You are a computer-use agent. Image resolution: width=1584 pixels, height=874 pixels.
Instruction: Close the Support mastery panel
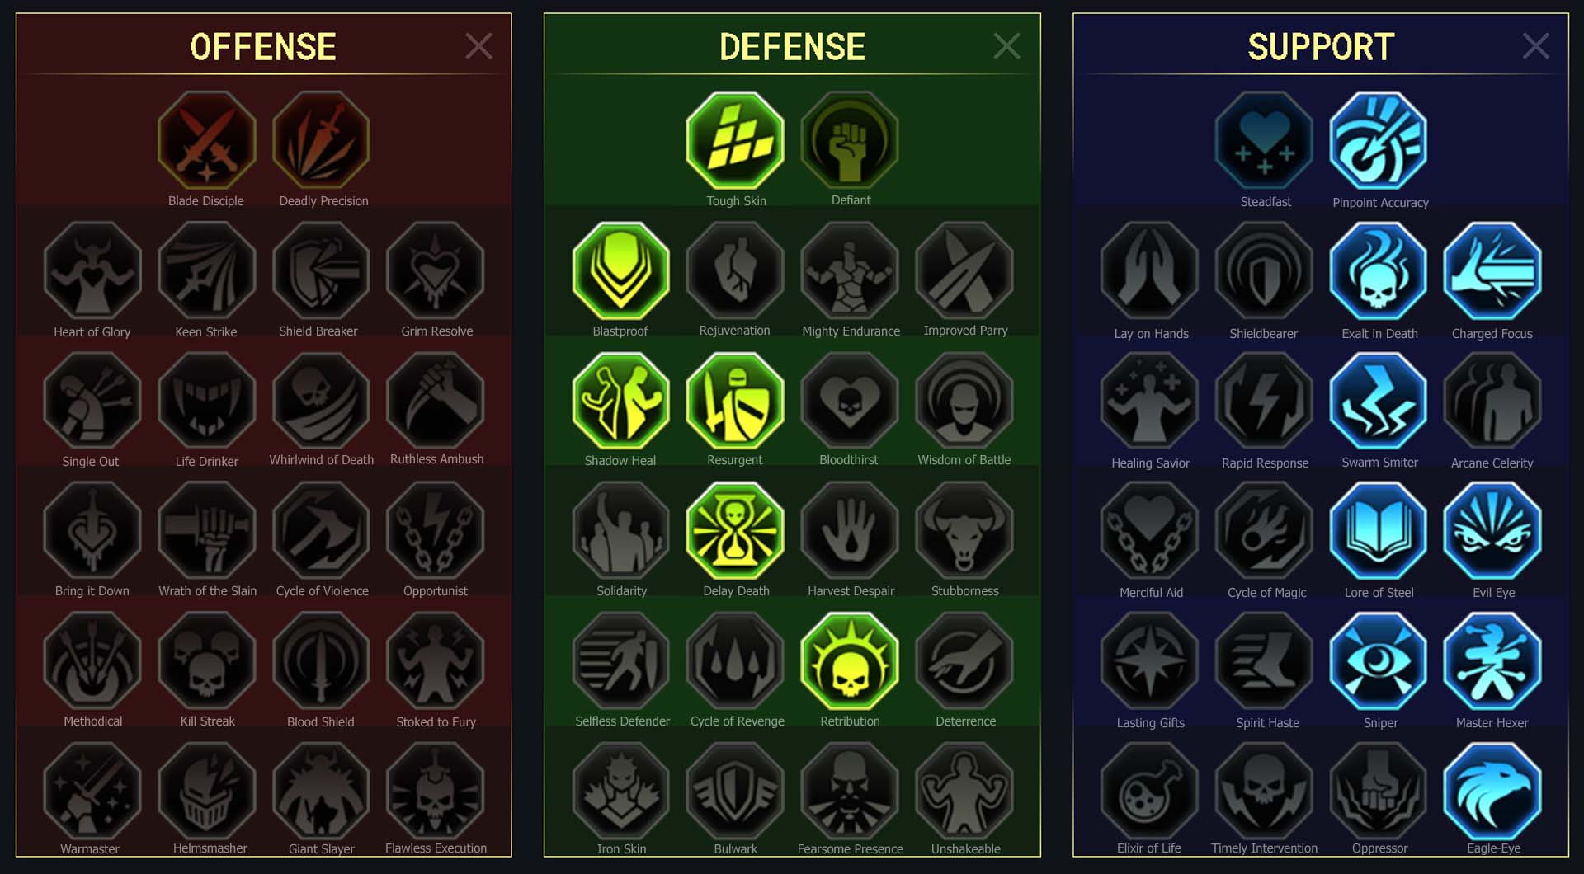1535,46
